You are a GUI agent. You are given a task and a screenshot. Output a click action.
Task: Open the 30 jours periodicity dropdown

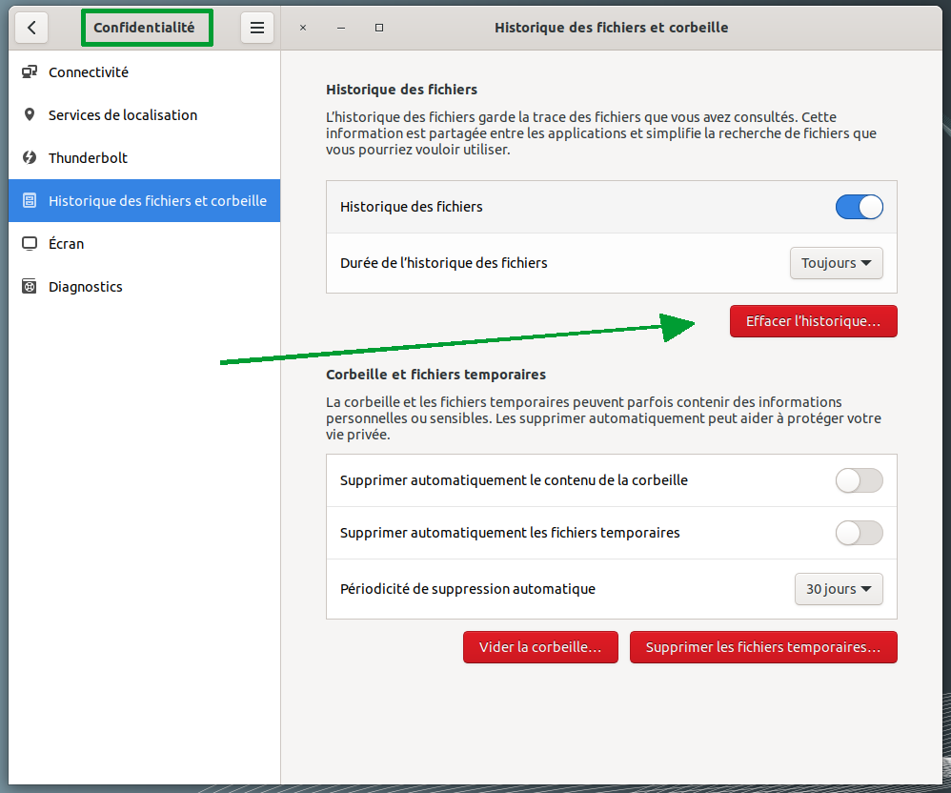tap(839, 588)
